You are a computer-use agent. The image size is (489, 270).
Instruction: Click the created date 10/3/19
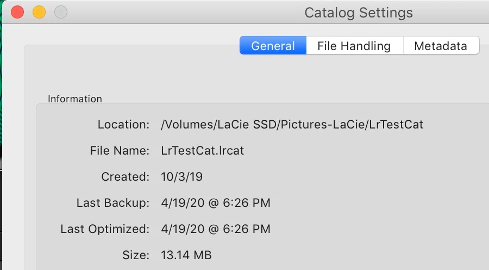pos(182,177)
